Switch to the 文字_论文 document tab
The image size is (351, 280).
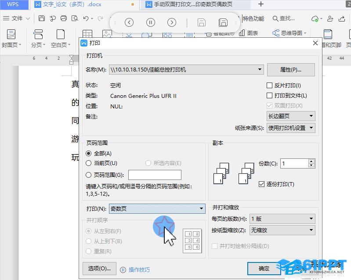(85, 4)
